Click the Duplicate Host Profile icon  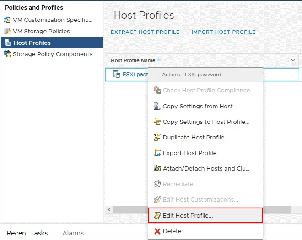(x=157, y=137)
